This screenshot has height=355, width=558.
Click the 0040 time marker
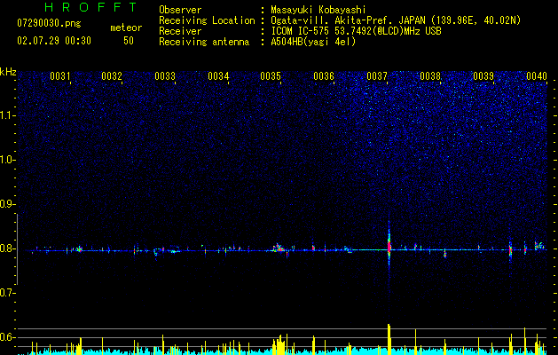click(537, 76)
